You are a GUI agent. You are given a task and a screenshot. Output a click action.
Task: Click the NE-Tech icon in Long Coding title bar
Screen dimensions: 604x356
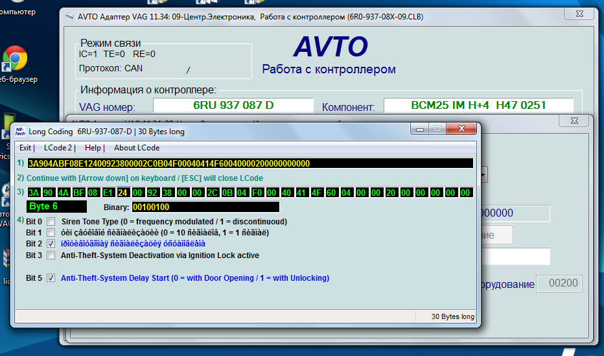[20, 132]
